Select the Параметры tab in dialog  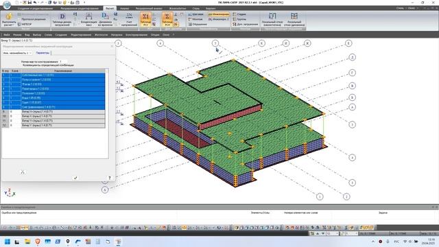[x=43, y=53]
